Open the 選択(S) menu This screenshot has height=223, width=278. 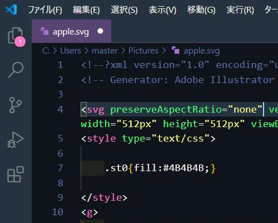coord(124,9)
